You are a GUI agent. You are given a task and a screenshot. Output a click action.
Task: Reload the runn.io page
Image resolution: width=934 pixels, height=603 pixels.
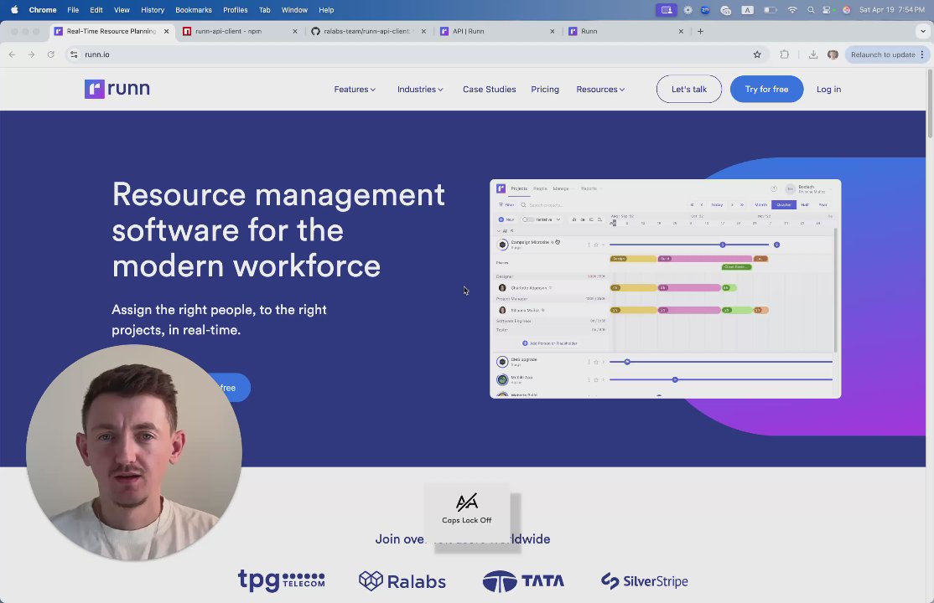(x=51, y=54)
